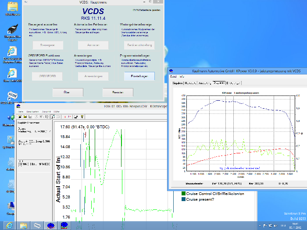Click the OBD2/EOBD button in VCDS
Screen dimensions: 307x230
pyautogui.click(x=47, y=76)
